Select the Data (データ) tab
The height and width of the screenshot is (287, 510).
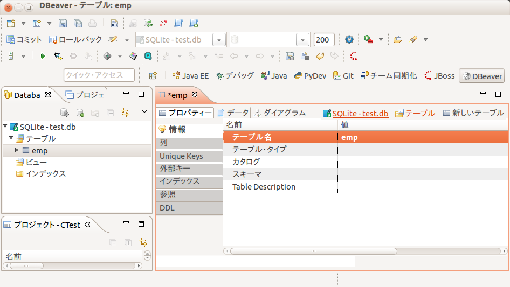pyautogui.click(x=233, y=113)
